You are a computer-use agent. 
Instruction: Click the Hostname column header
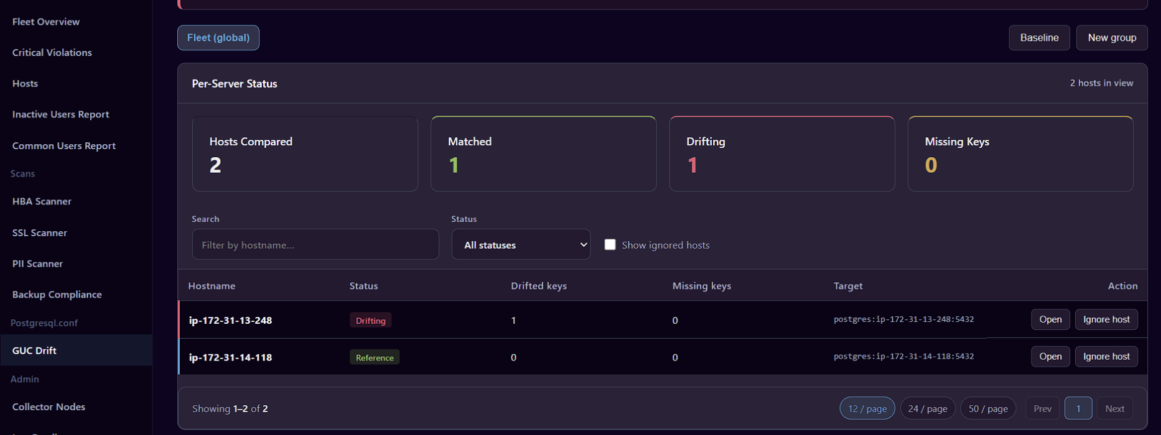(212, 286)
